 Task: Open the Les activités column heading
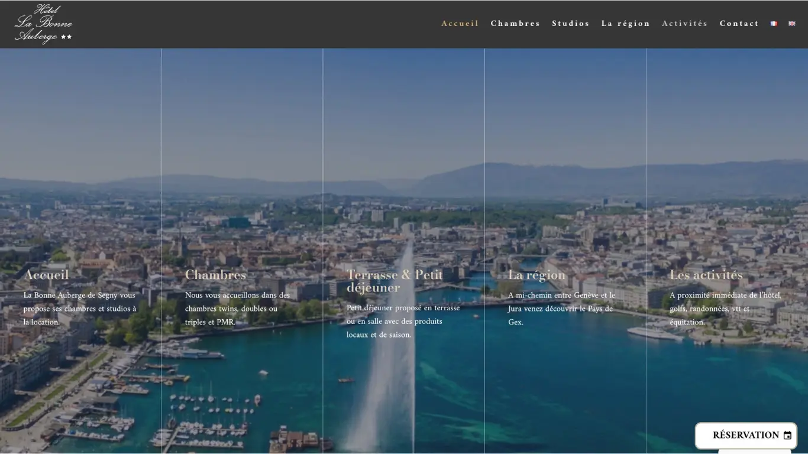point(706,275)
